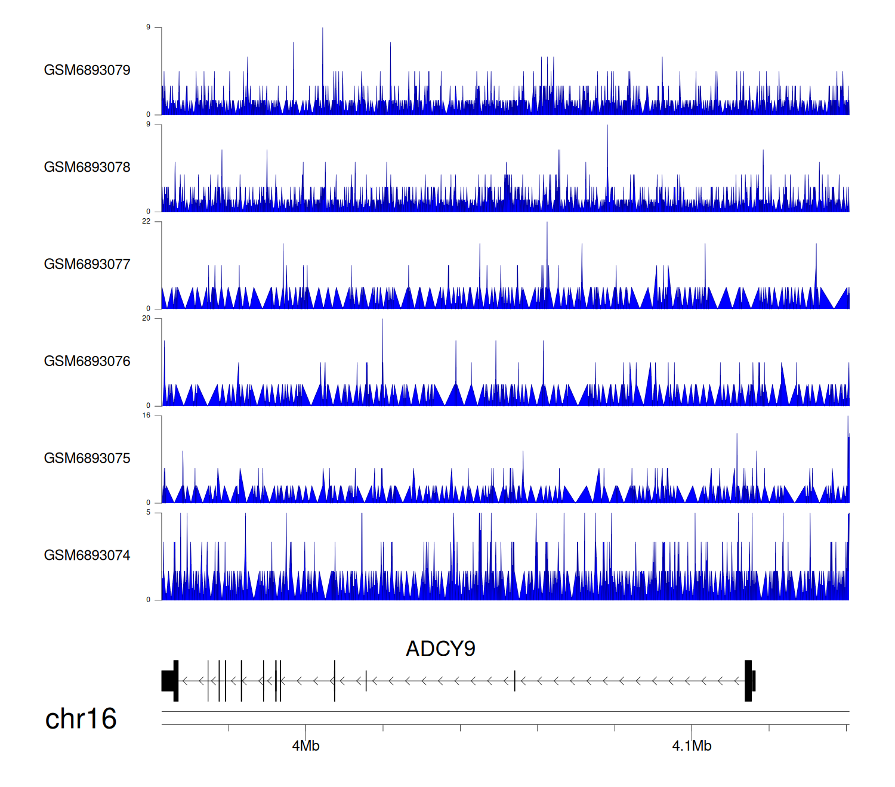Click the y-axis maximum value 20
The image size is (895, 787).
146,318
